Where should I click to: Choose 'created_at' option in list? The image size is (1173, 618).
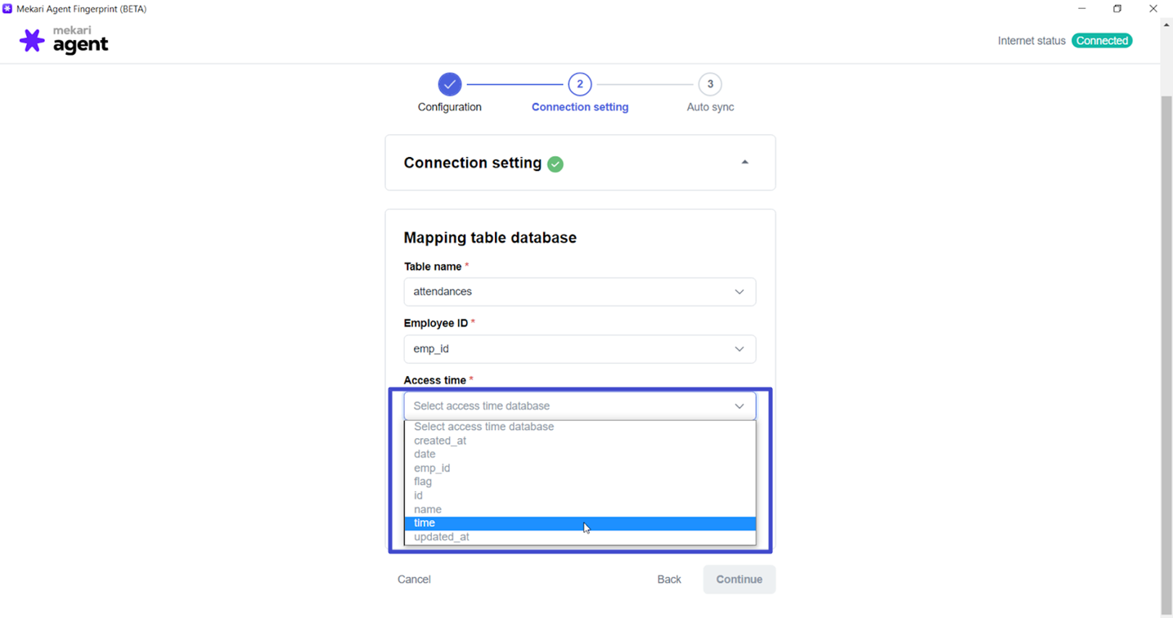(440, 441)
